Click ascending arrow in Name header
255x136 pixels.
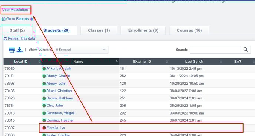point(117,61)
